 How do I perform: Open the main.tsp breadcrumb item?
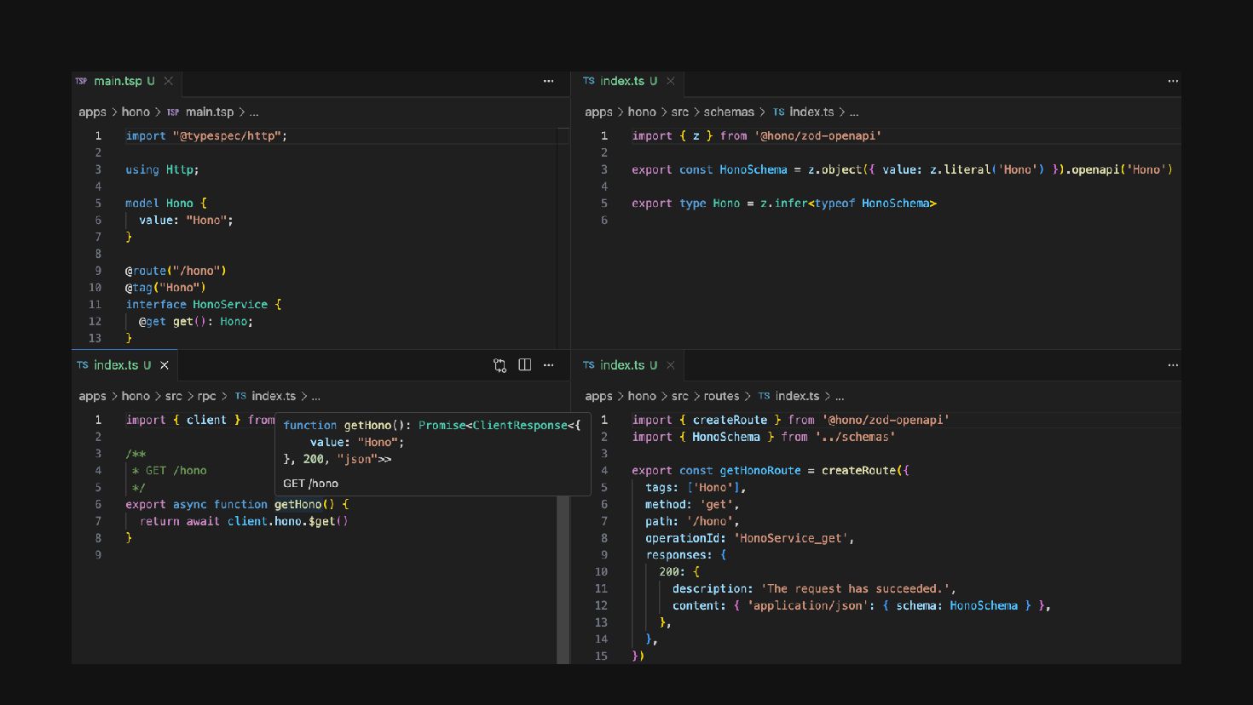pos(209,112)
